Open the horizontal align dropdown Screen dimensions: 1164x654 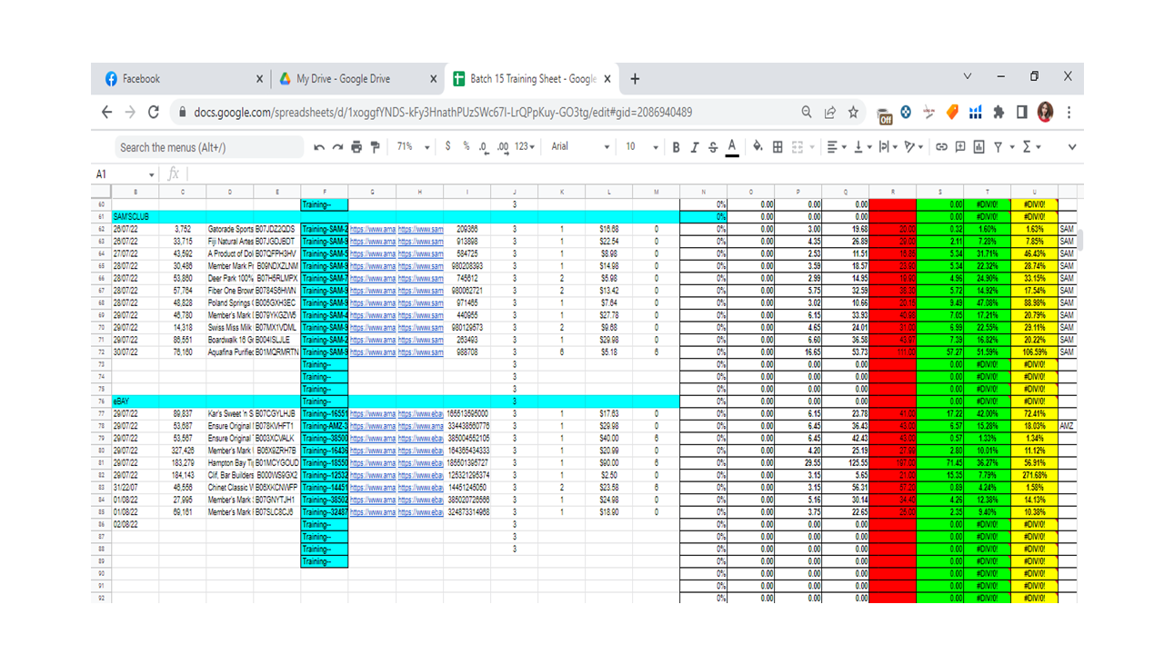836,147
